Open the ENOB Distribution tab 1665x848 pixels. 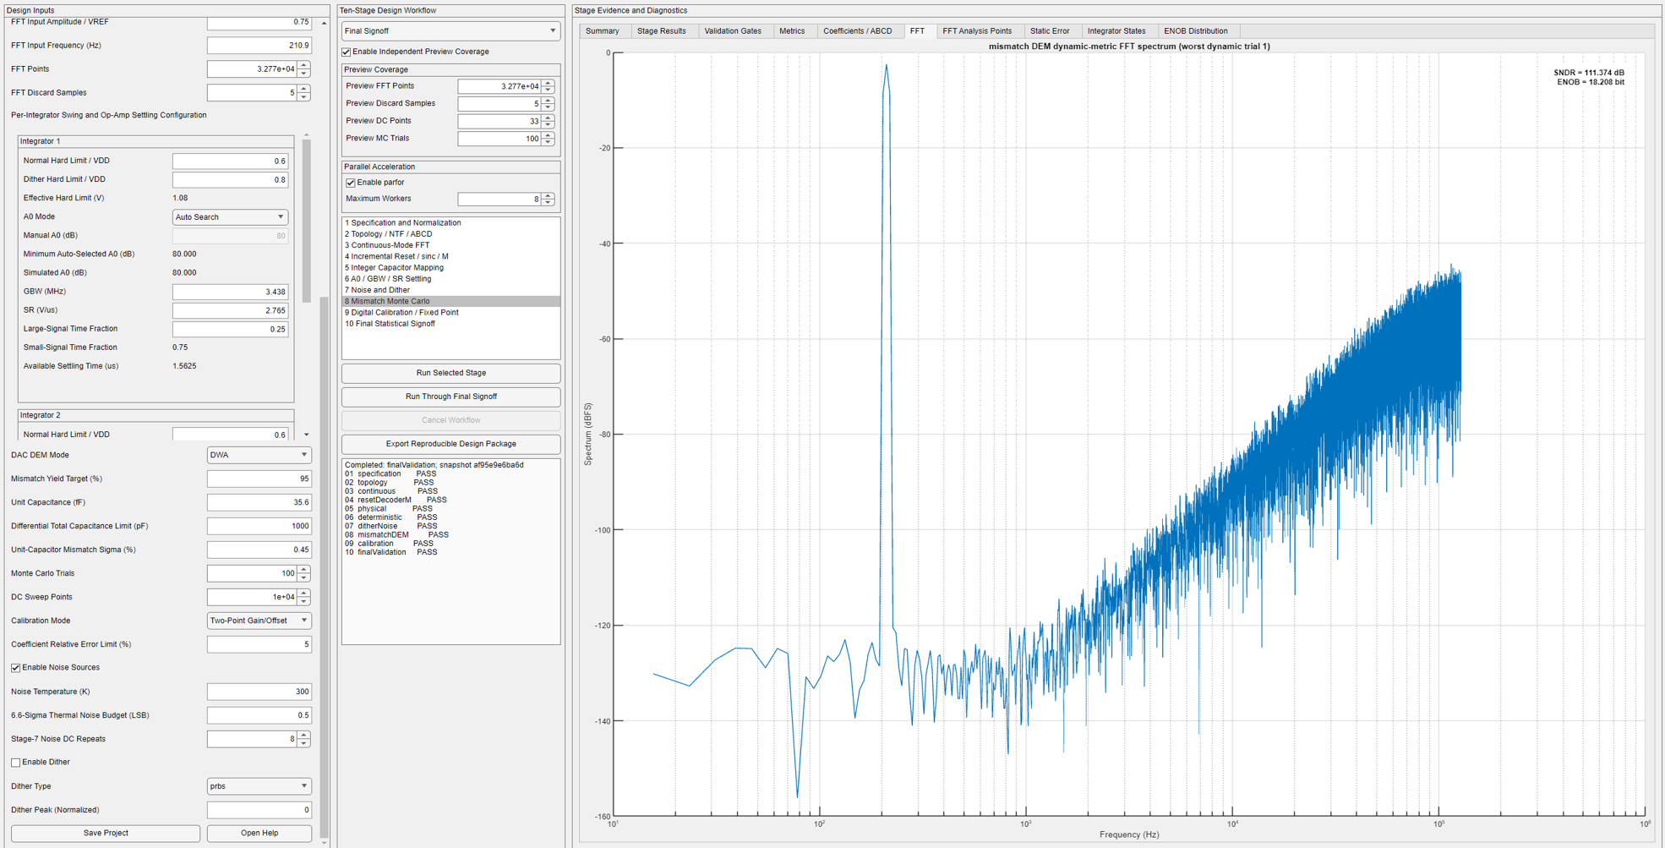coord(1196,31)
